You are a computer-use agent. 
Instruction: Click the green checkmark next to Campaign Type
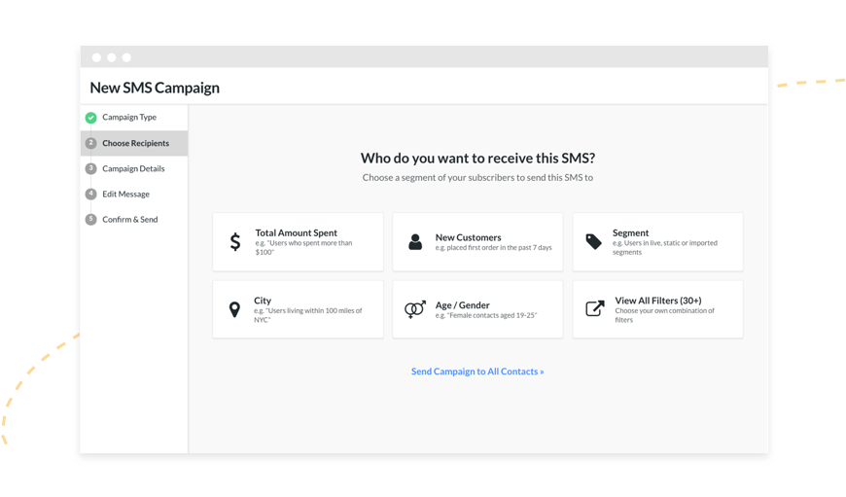pos(90,117)
